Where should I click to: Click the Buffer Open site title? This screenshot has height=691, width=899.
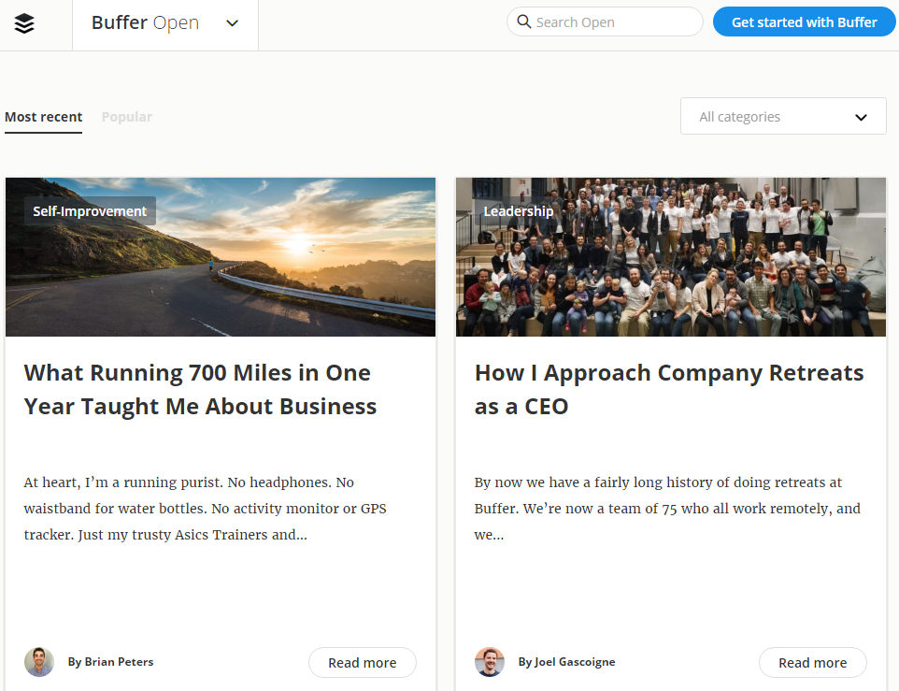point(145,22)
